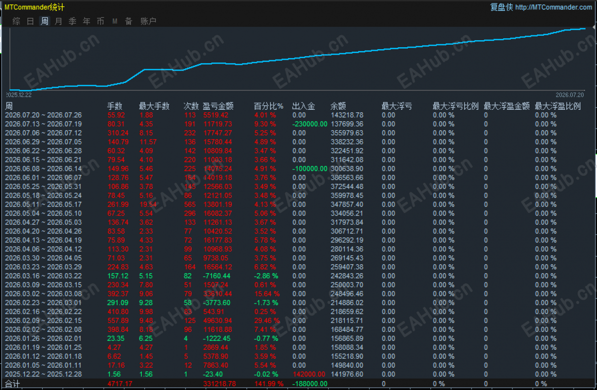Sort by the 手数 column header
Viewport: 597px width, 390px height.
115,106
